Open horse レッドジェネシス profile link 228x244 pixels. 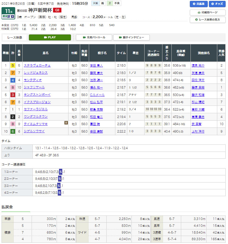point(35,73)
